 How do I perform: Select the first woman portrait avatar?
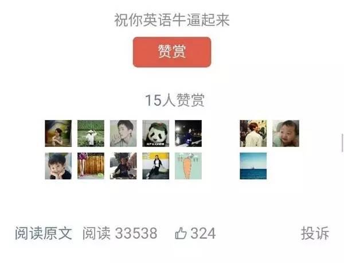[x=58, y=133]
